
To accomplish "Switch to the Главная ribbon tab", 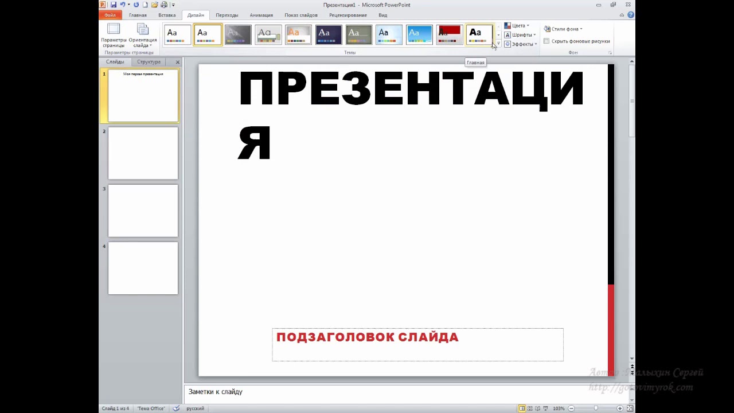I will pos(138,15).
